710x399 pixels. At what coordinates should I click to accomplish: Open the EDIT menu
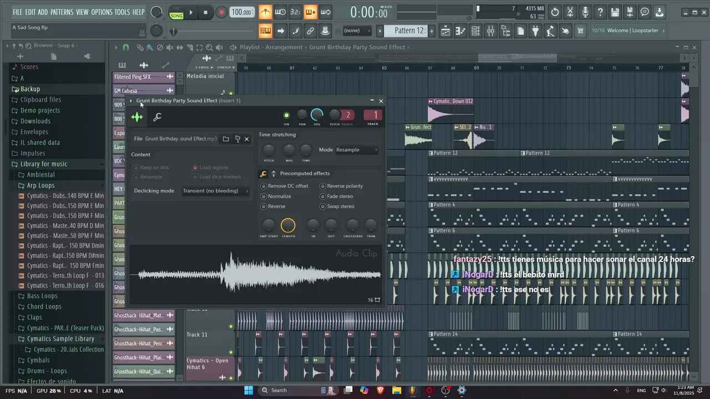point(30,12)
